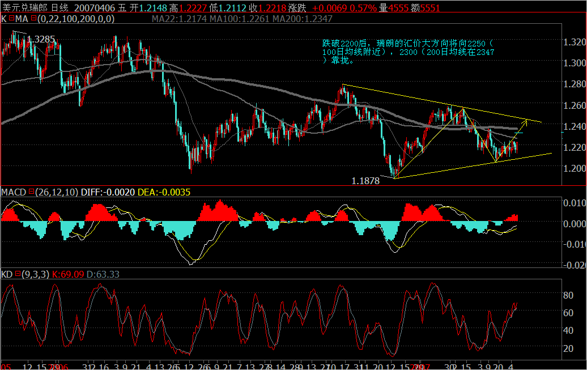
Task: Click the 1.280 price axis label
Action: [575, 84]
